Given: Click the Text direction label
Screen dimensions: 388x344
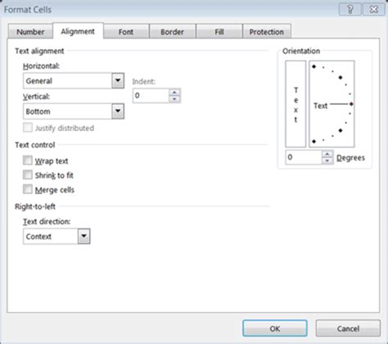Looking at the screenshot, I should click(47, 221).
